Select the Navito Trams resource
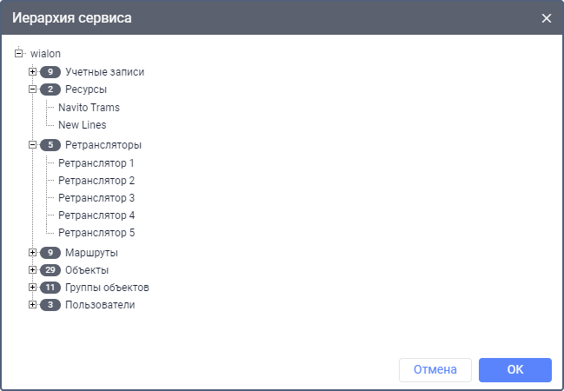 coord(89,108)
